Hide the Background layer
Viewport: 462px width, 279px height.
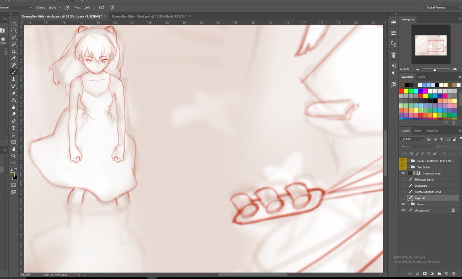[x=403, y=210]
